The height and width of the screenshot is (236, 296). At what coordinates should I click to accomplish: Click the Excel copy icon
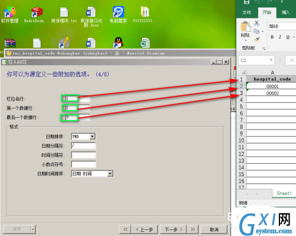256,31
